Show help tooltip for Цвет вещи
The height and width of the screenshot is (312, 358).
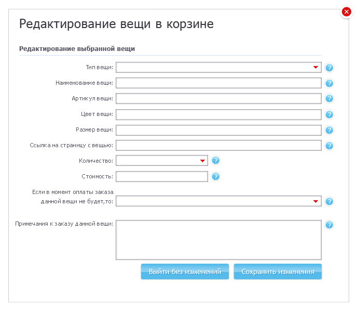pos(329,114)
